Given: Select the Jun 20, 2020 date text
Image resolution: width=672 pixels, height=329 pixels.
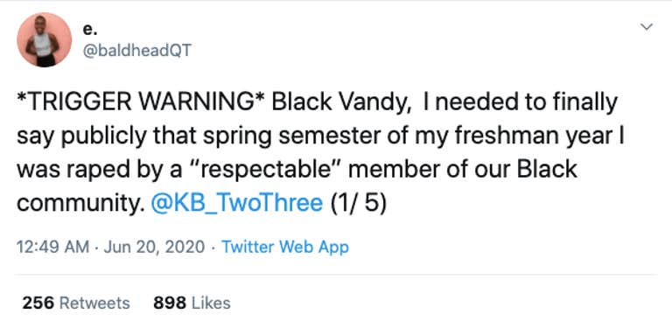Looking at the screenshot, I should (154, 247).
